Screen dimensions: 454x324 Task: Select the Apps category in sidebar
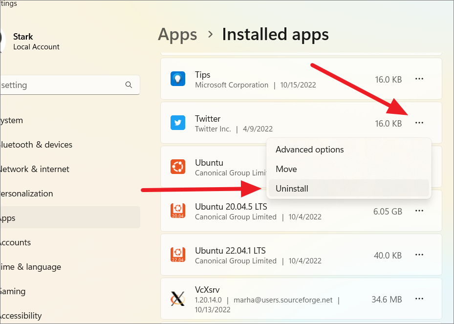tap(70, 218)
